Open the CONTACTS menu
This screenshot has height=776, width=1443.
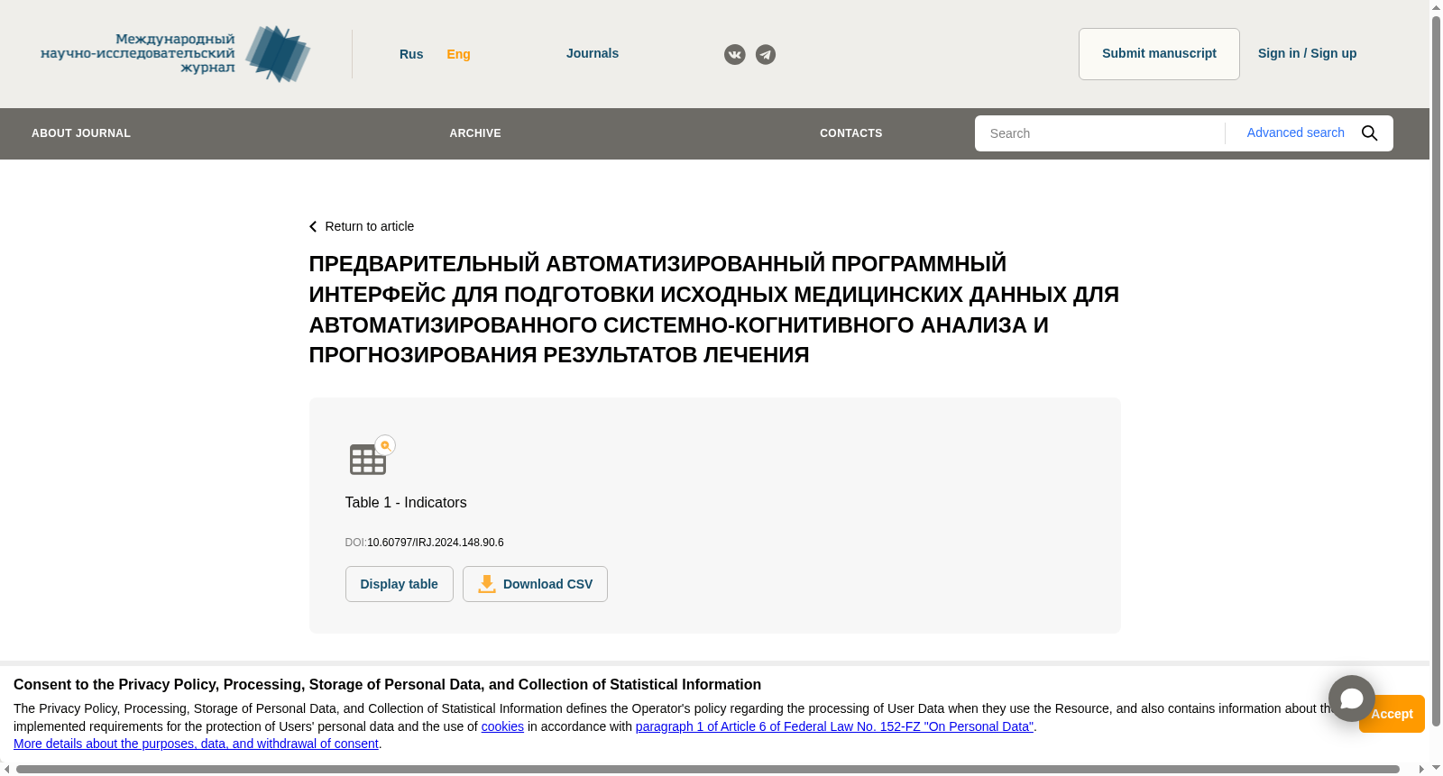pyautogui.click(x=850, y=133)
